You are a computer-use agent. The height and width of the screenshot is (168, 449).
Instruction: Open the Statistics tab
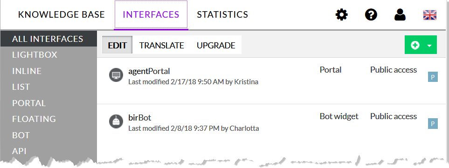pyautogui.click(x=222, y=14)
